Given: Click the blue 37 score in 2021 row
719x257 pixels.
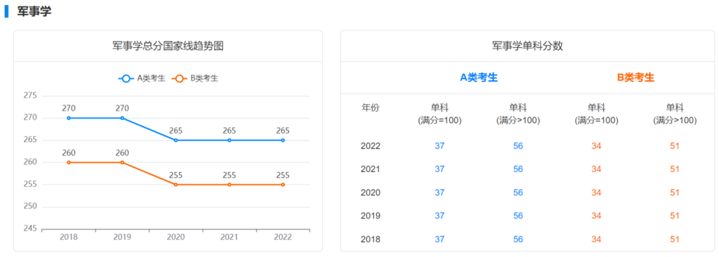Looking at the screenshot, I should pos(440,169).
